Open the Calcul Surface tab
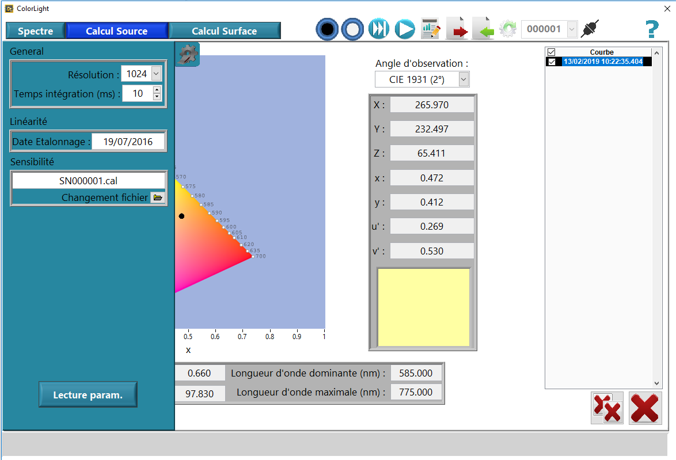This screenshot has width=676, height=460. click(224, 31)
